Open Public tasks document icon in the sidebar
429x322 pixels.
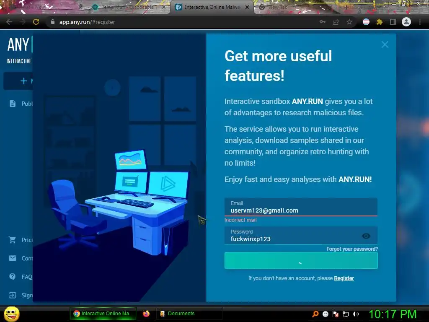point(13,104)
